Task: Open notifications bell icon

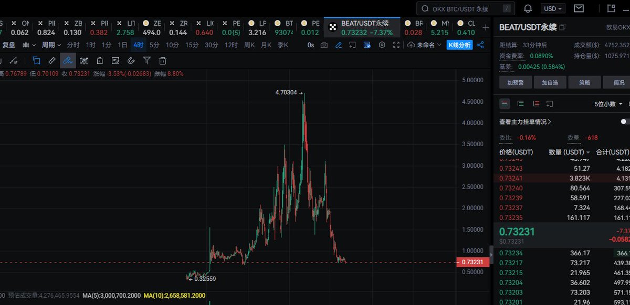Action: pos(528,8)
